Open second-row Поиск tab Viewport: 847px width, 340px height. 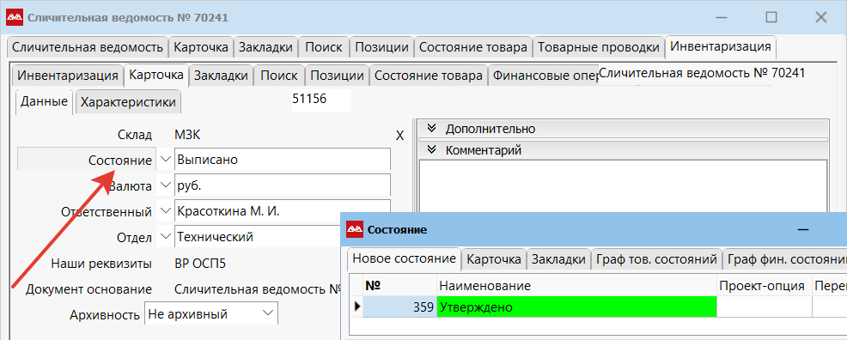[x=278, y=76]
